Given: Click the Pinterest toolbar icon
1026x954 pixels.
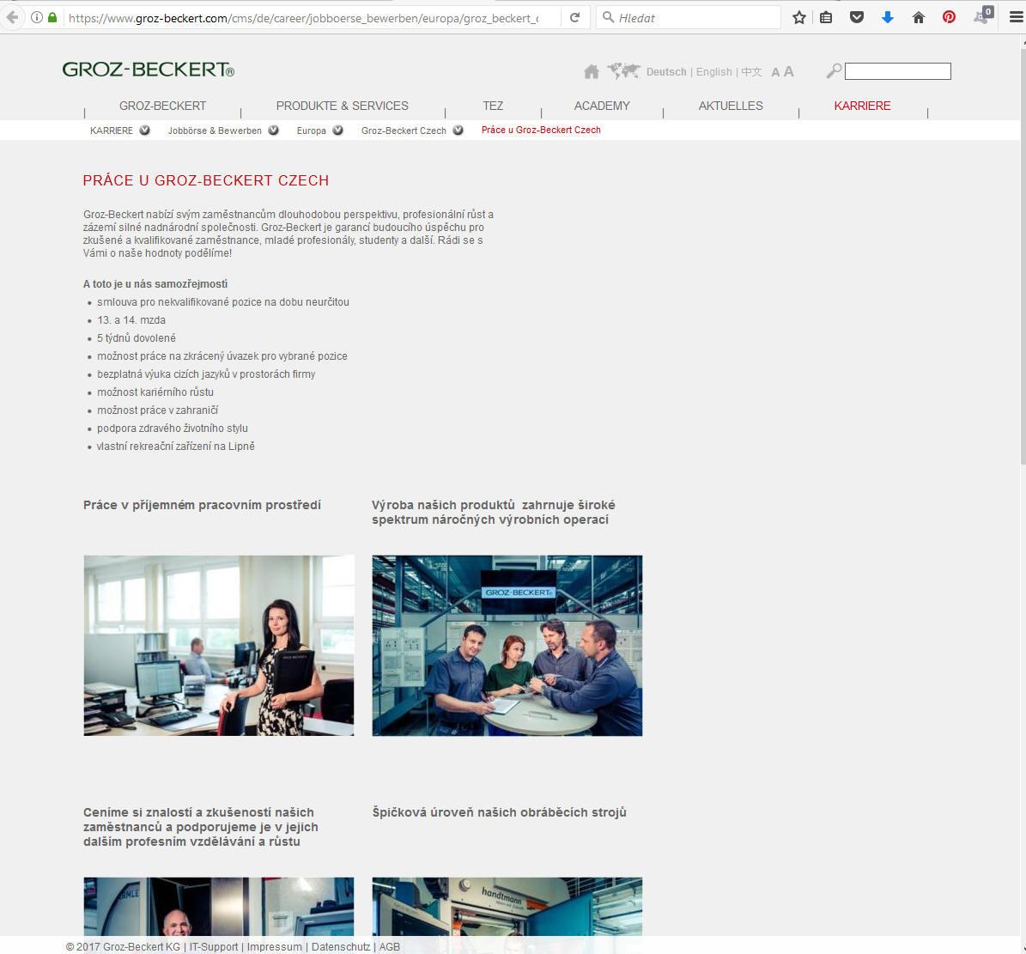Looking at the screenshot, I should (x=949, y=18).
